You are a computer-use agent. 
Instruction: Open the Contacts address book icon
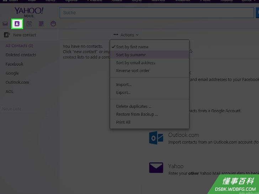[x=17, y=24]
